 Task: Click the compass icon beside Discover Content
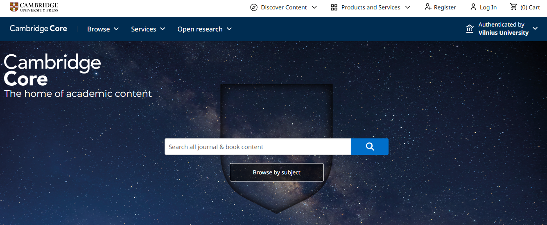(x=254, y=7)
